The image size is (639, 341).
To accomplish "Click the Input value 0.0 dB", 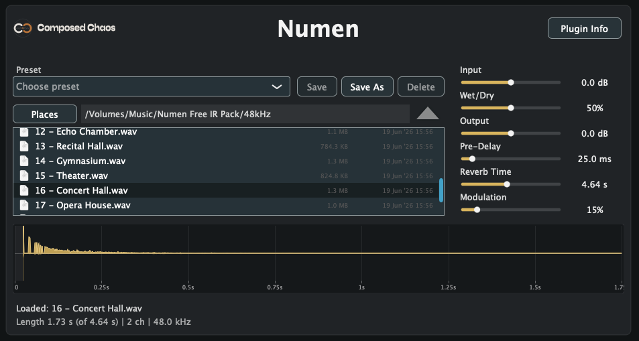I will [x=594, y=82].
